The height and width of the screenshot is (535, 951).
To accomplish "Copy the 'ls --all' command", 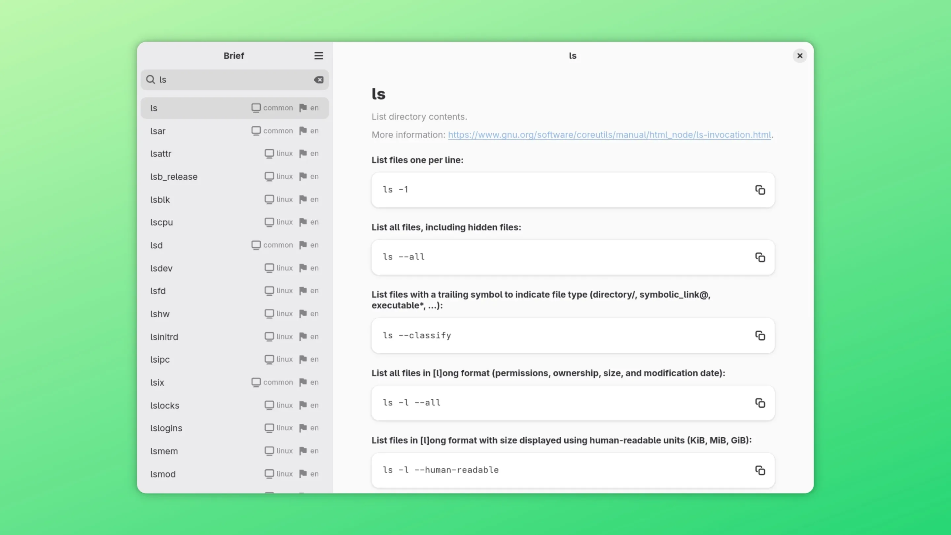I will point(760,257).
